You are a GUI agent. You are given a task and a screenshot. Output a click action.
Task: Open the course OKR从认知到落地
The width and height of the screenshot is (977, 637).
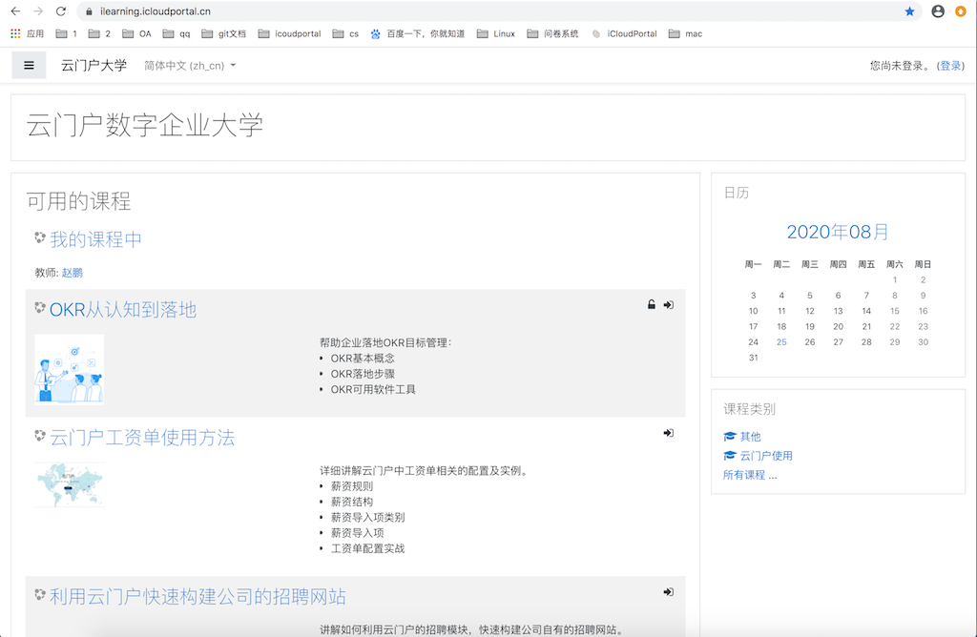click(x=123, y=310)
